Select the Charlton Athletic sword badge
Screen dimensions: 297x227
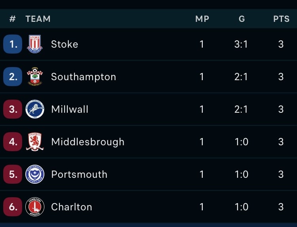pyautogui.click(x=35, y=207)
